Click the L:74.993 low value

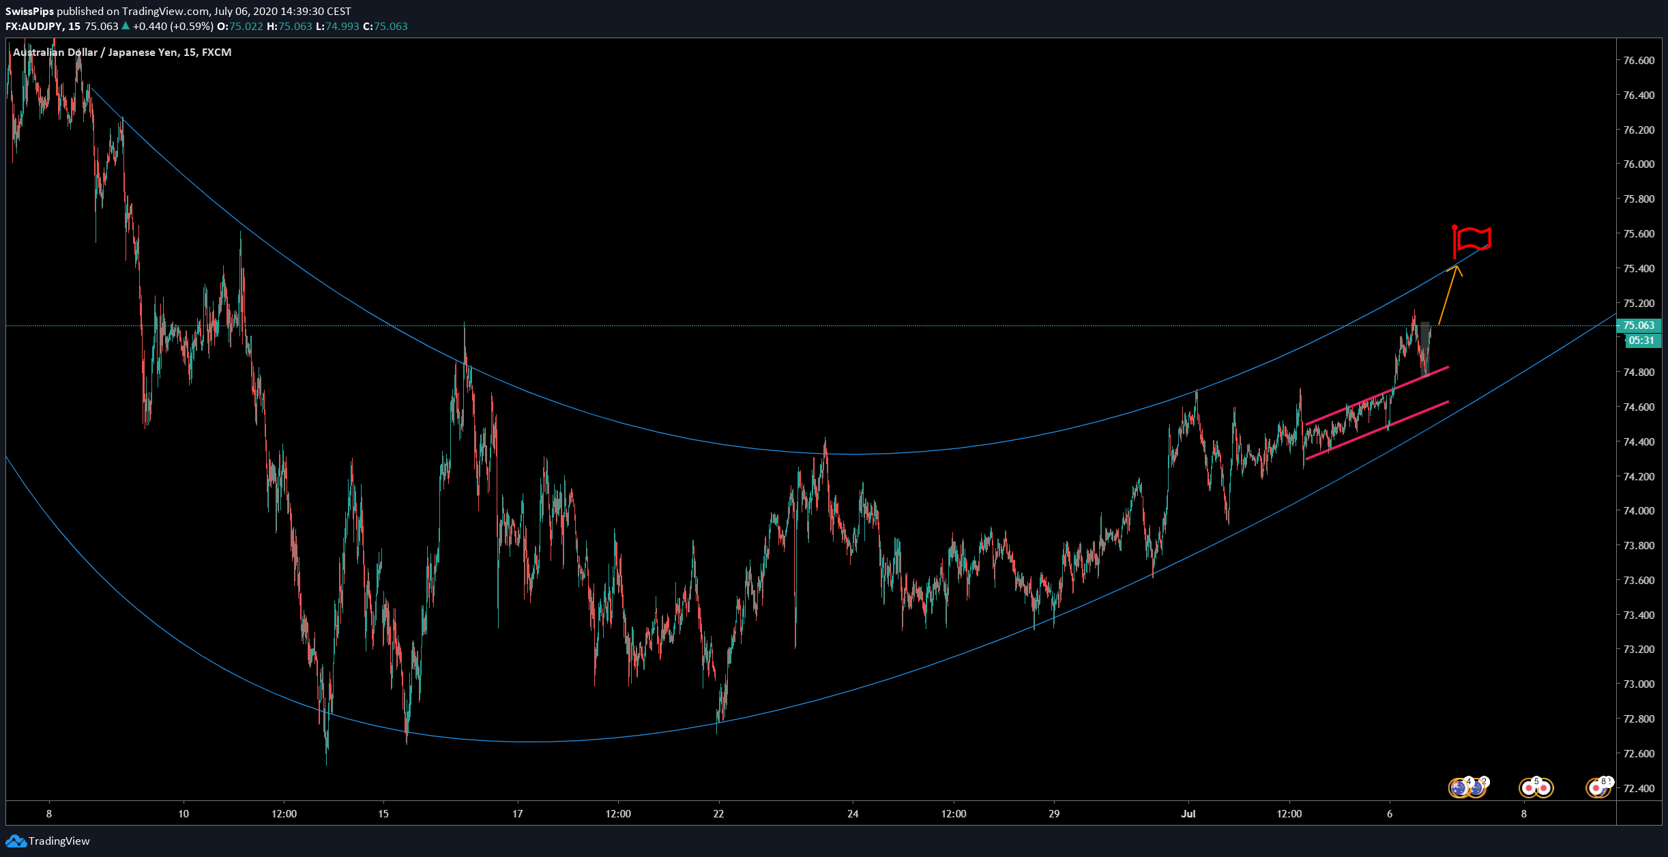tap(338, 26)
